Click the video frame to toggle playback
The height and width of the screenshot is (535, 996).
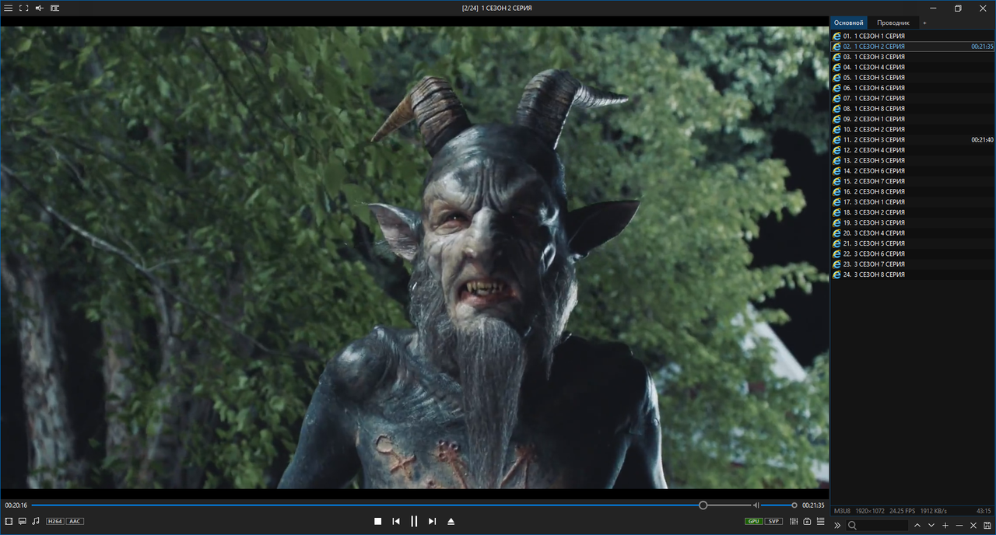[x=415, y=257]
